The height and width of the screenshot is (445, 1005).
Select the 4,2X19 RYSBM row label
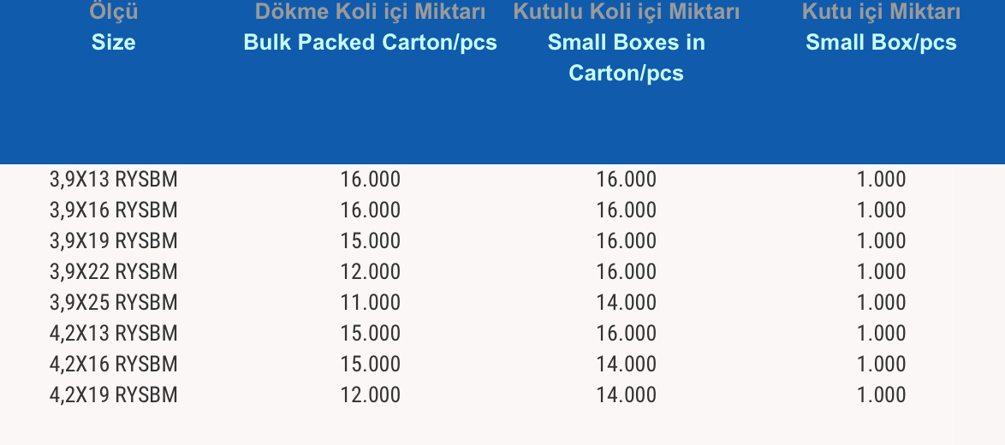(113, 395)
